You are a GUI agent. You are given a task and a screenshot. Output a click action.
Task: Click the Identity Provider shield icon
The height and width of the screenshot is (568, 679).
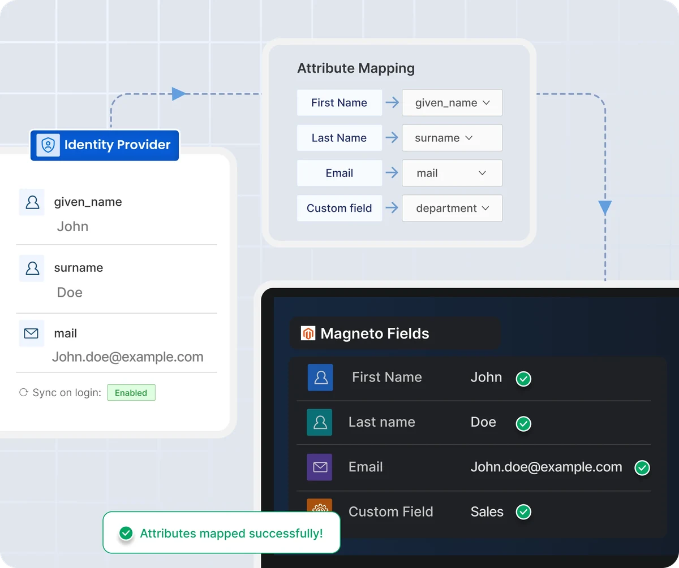(48, 145)
